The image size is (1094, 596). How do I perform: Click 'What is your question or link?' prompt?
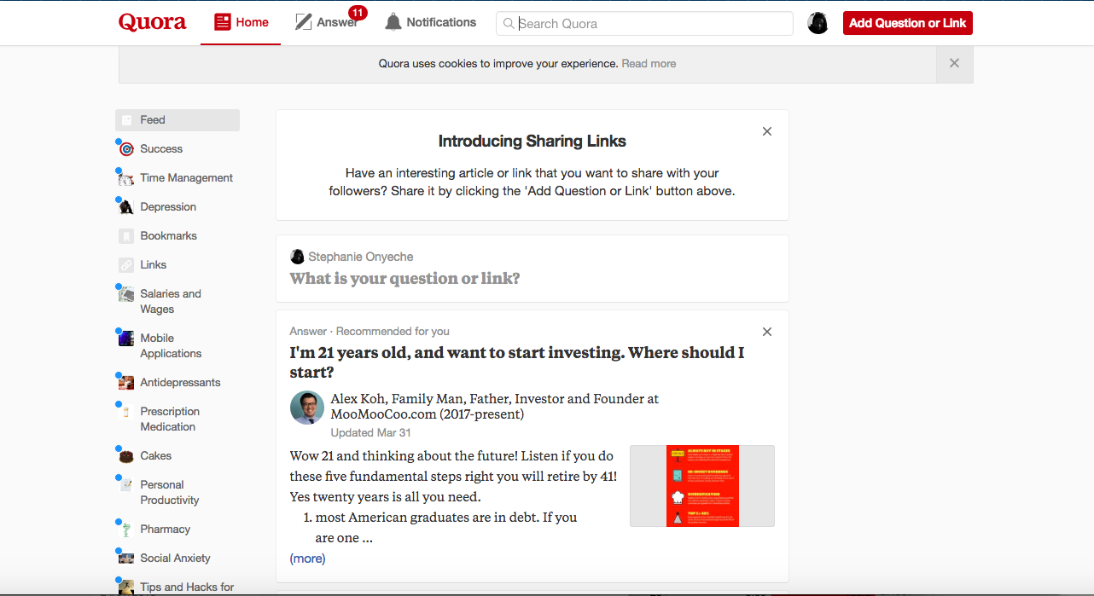click(x=404, y=279)
